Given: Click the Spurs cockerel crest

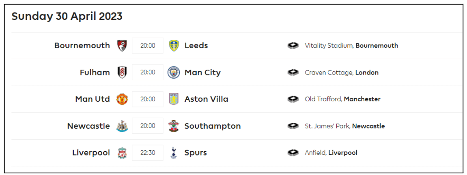Looking at the screenshot, I should click(174, 153).
